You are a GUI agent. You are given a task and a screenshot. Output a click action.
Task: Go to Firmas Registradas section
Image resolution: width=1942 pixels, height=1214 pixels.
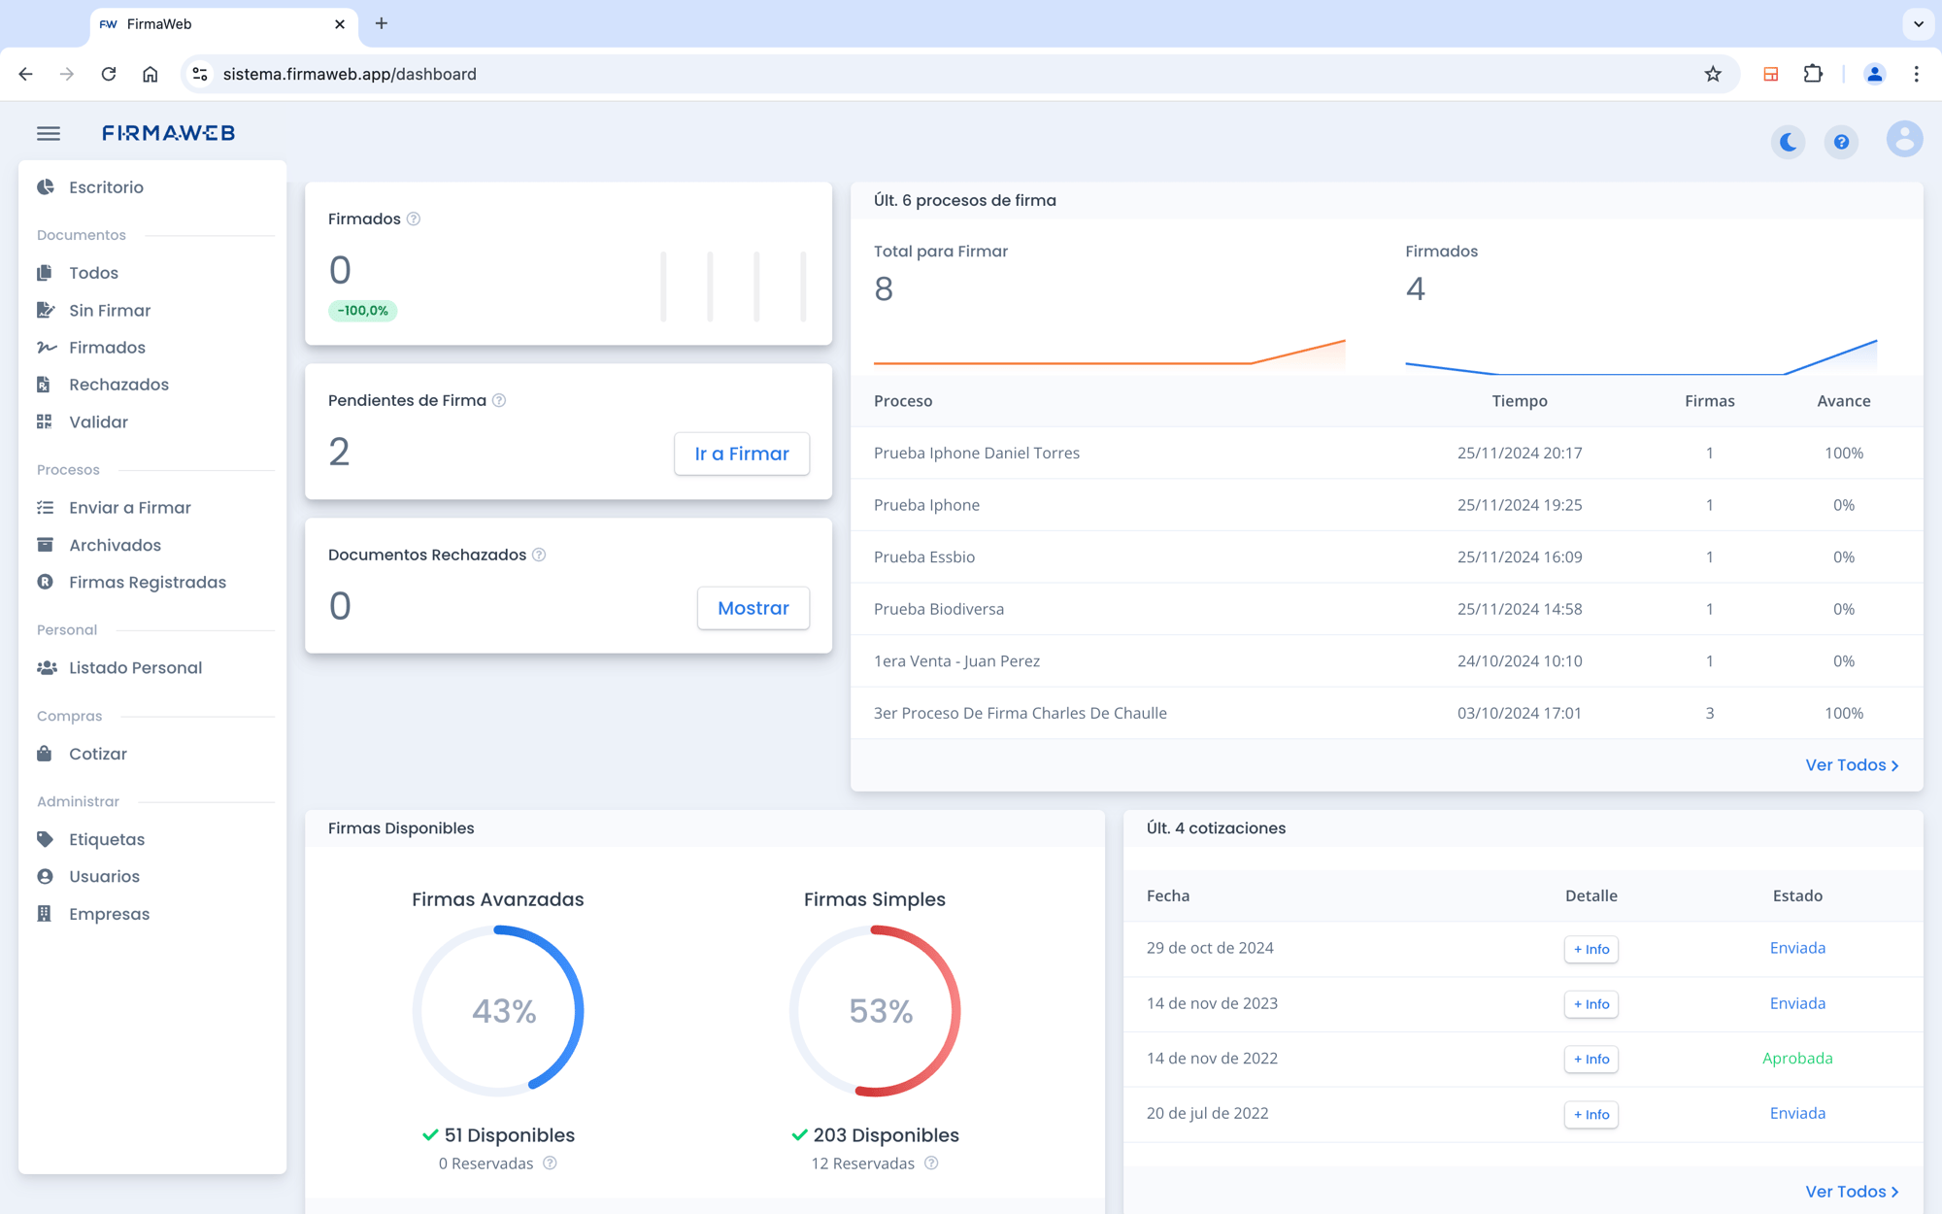coord(147,582)
